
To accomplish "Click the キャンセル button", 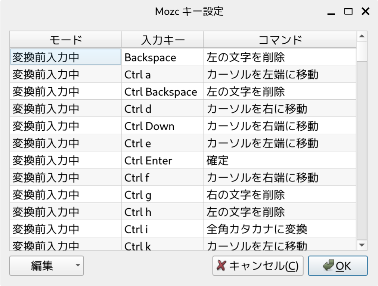I will (x=258, y=266).
